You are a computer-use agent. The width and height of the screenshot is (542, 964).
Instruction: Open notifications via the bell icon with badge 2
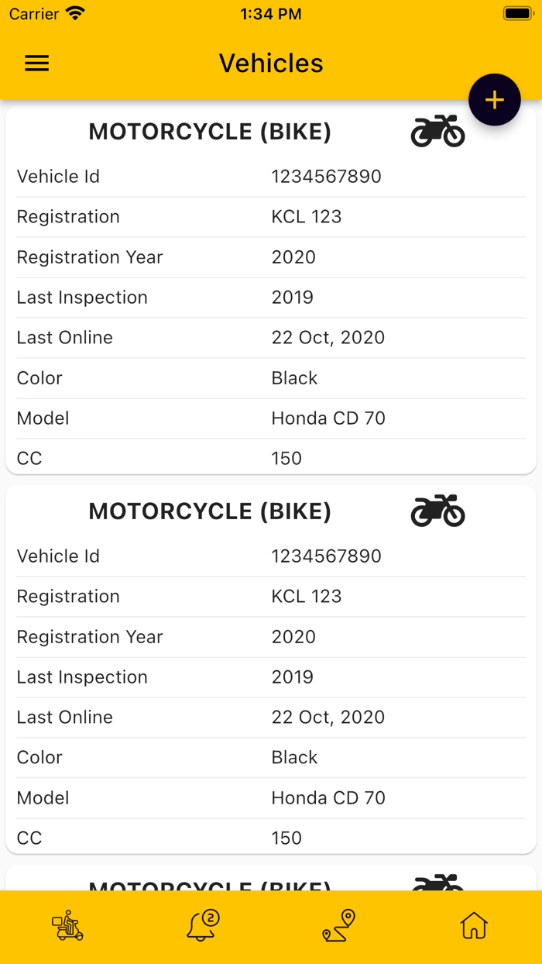202,925
